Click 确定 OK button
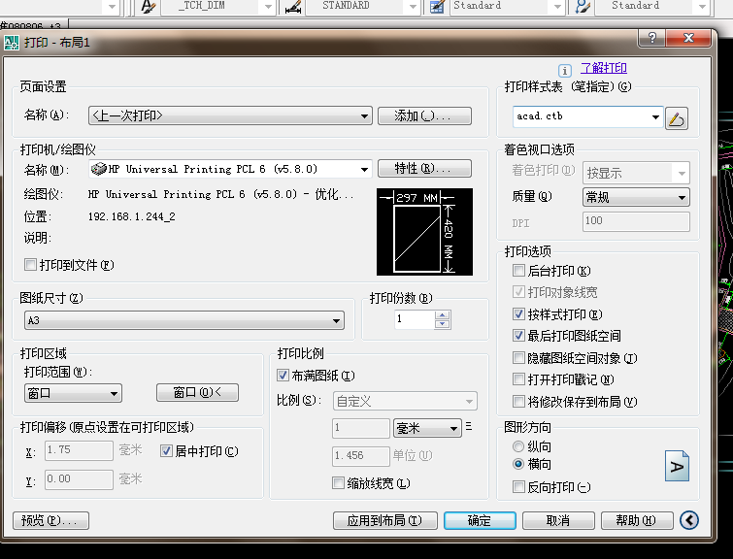 point(480,520)
